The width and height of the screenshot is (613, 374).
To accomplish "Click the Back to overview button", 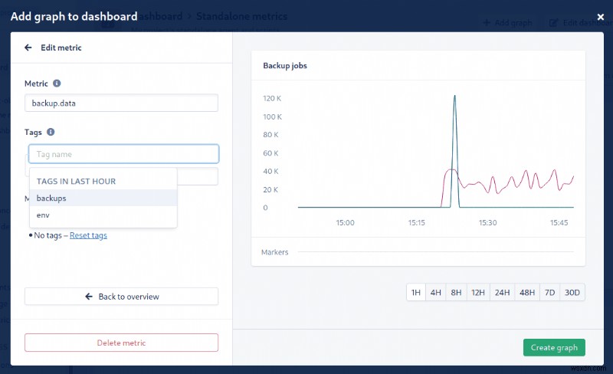I will coord(121,297).
